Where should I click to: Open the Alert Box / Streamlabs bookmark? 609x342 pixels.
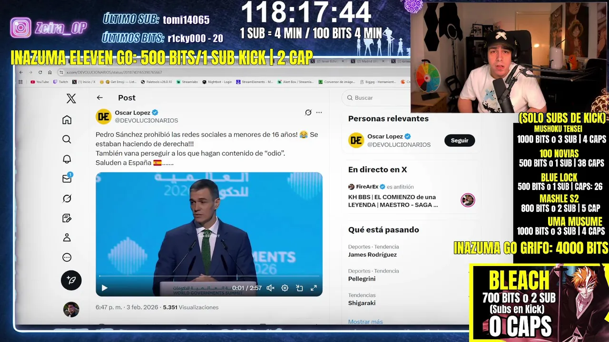(x=295, y=82)
